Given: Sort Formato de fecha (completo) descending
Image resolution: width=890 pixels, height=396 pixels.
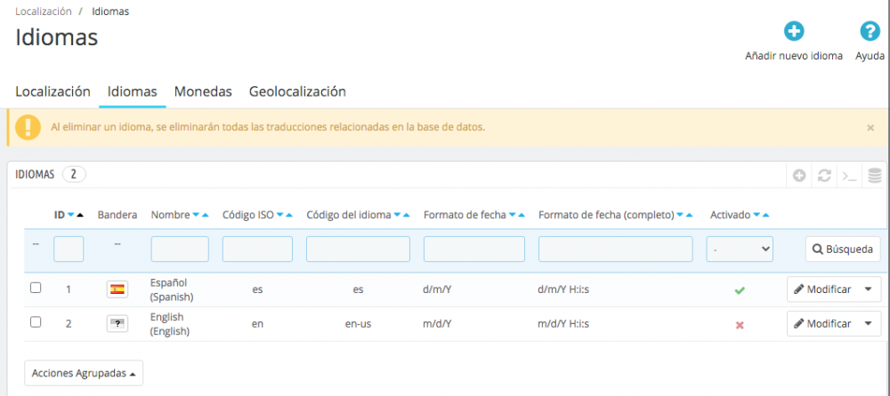Looking at the screenshot, I should click(x=680, y=215).
